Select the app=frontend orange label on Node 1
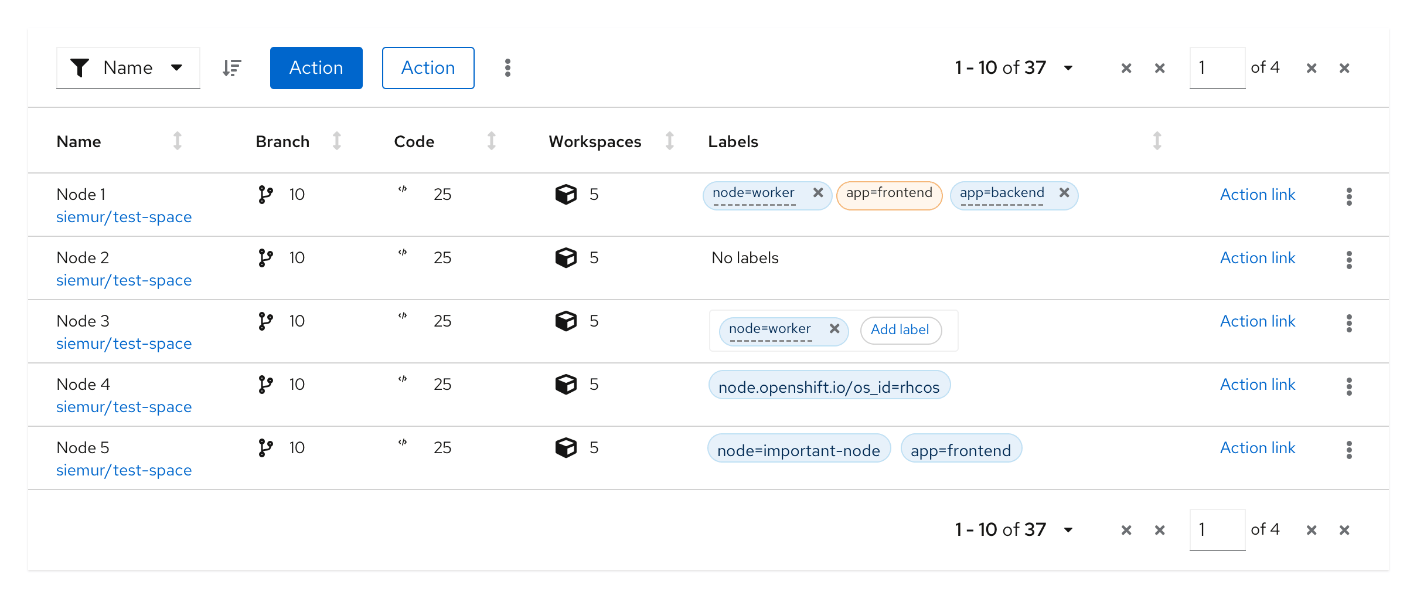This screenshot has width=1417, height=598. [x=888, y=194]
